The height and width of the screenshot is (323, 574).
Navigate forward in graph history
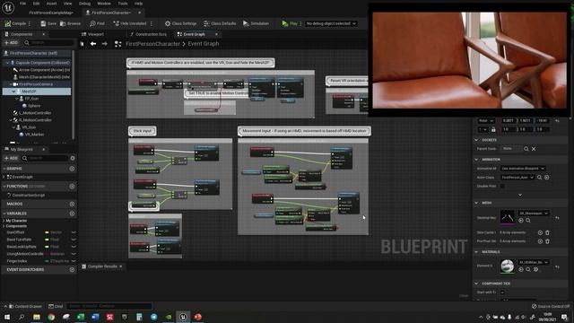coord(105,44)
